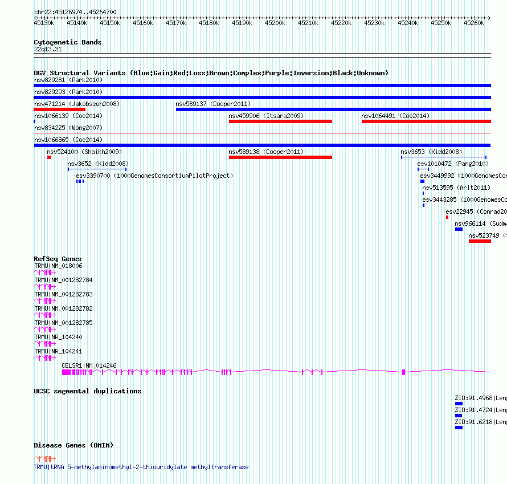Click TRMU NR_104241 gene glyph
This screenshot has height=484, width=507.
click(44, 358)
